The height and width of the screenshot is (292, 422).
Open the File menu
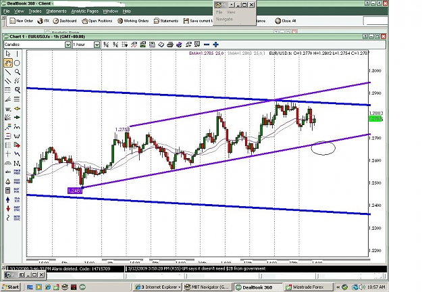[7, 11]
